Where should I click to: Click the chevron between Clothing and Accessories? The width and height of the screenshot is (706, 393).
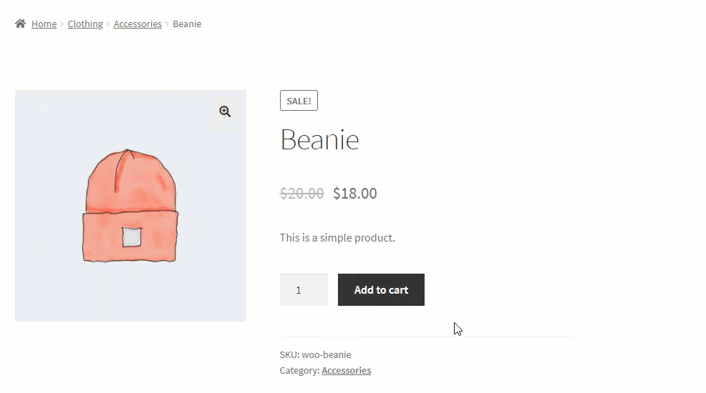[x=108, y=24]
